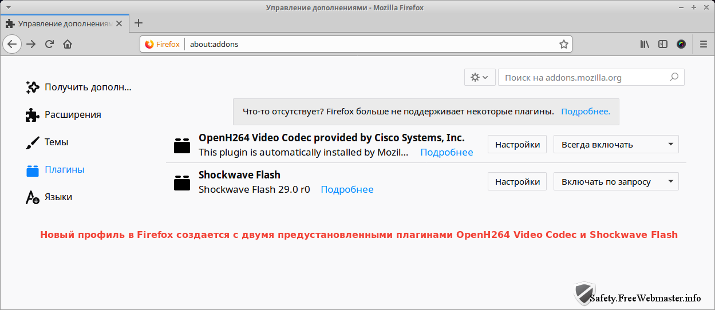Viewport: 715px width, 310px height.
Task: Open a new tab with plus button
Action: coord(139,23)
